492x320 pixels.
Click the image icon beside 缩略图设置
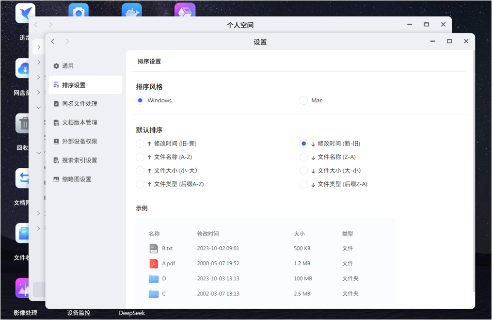[56, 179]
